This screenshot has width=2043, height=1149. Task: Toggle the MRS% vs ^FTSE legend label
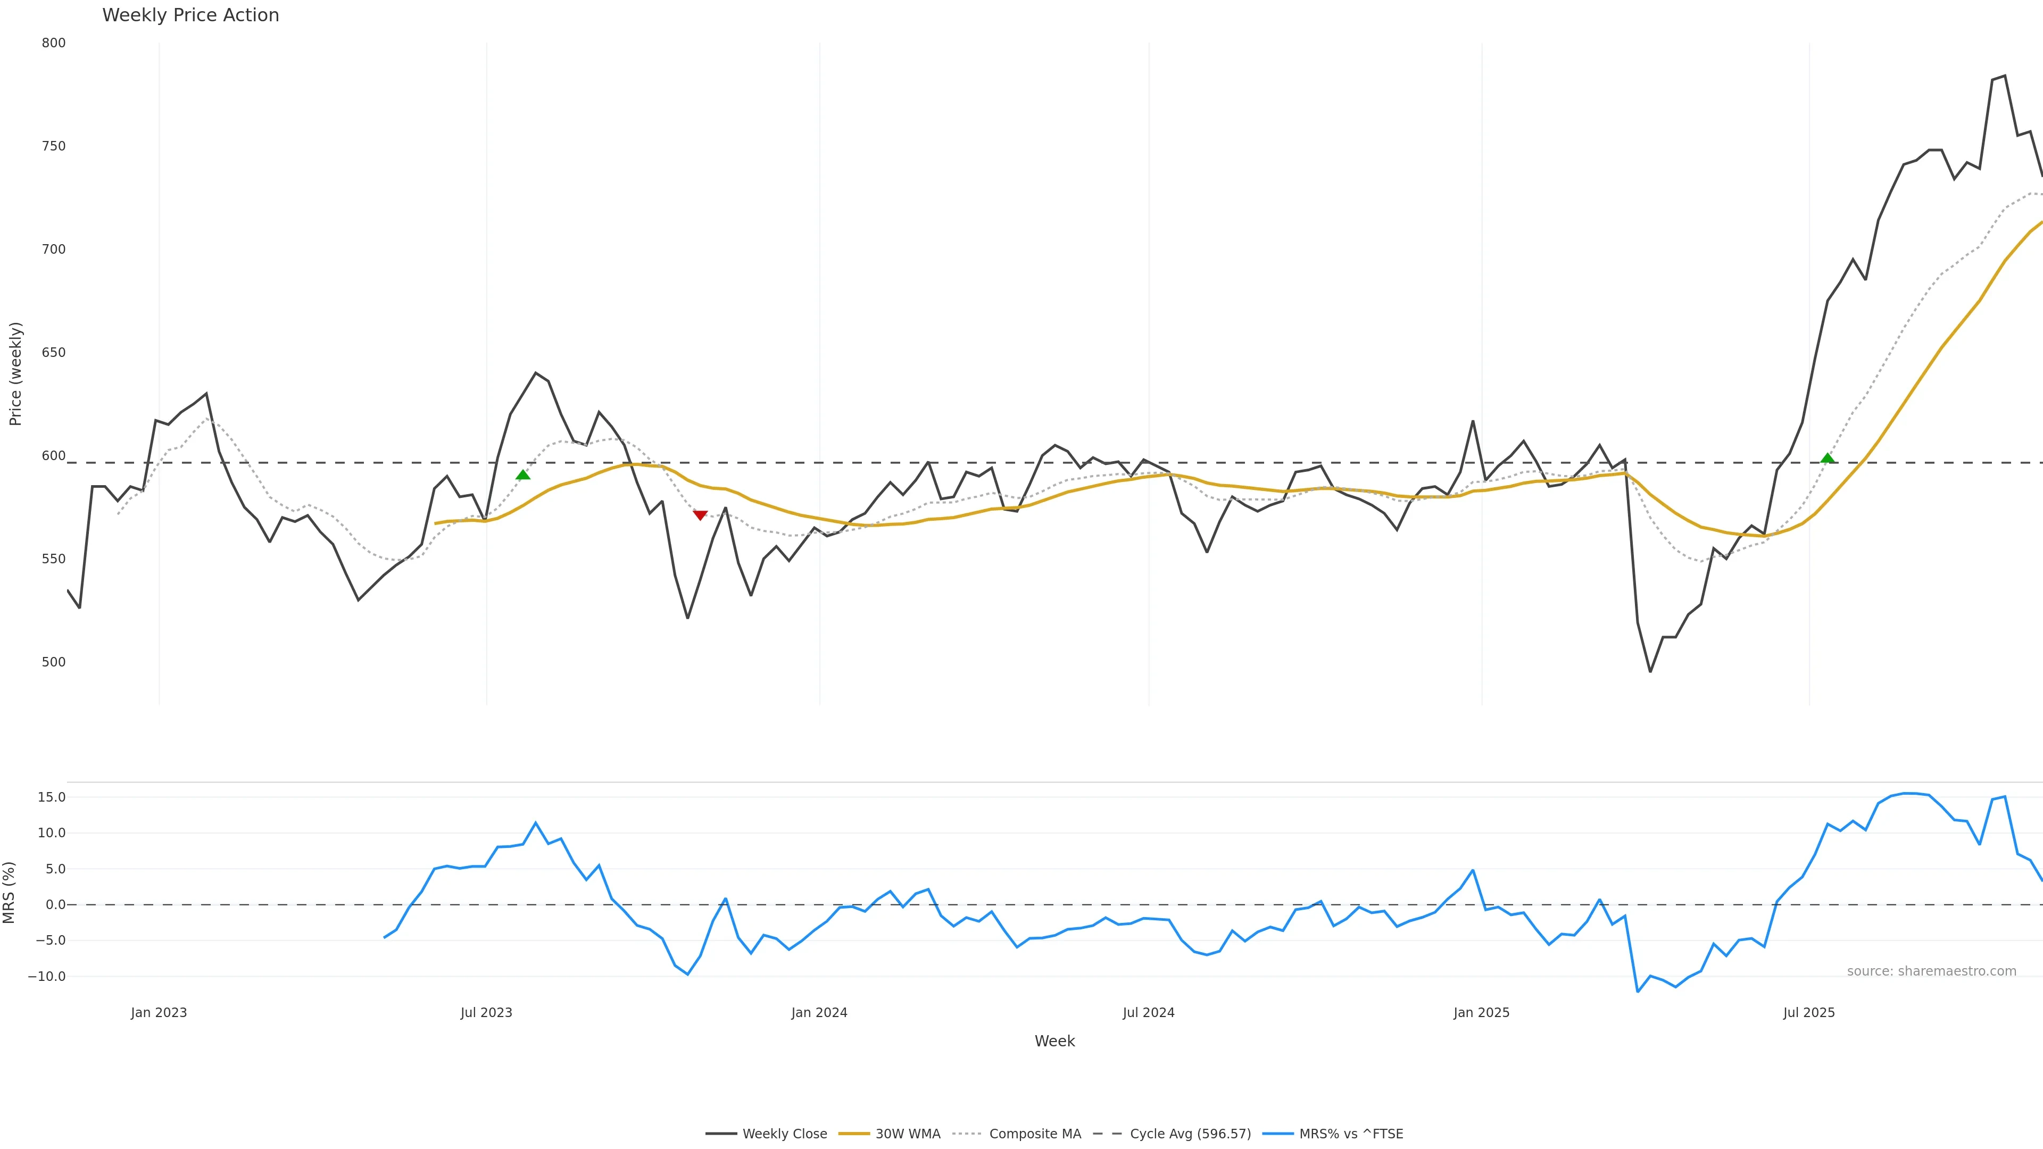tap(1351, 1134)
